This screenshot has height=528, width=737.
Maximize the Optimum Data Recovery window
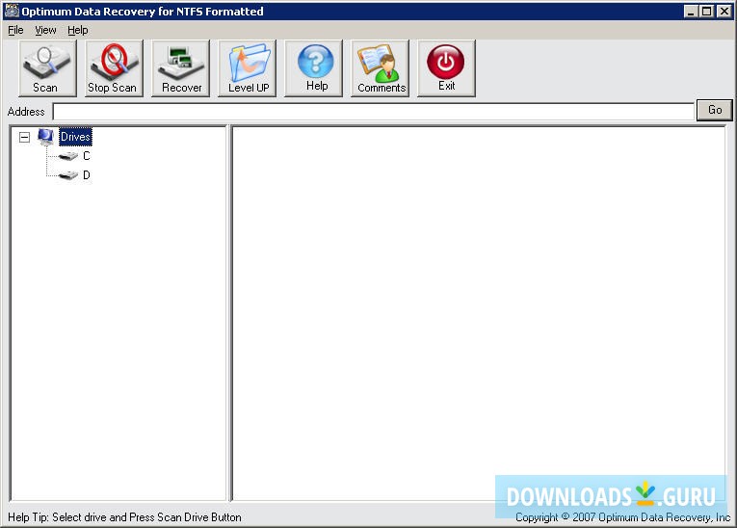click(706, 12)
